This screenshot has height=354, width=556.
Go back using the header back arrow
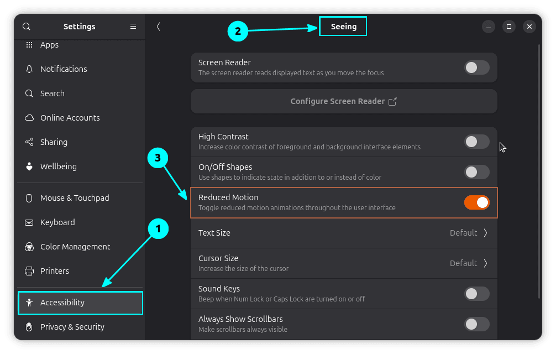[x=159, y=27]
